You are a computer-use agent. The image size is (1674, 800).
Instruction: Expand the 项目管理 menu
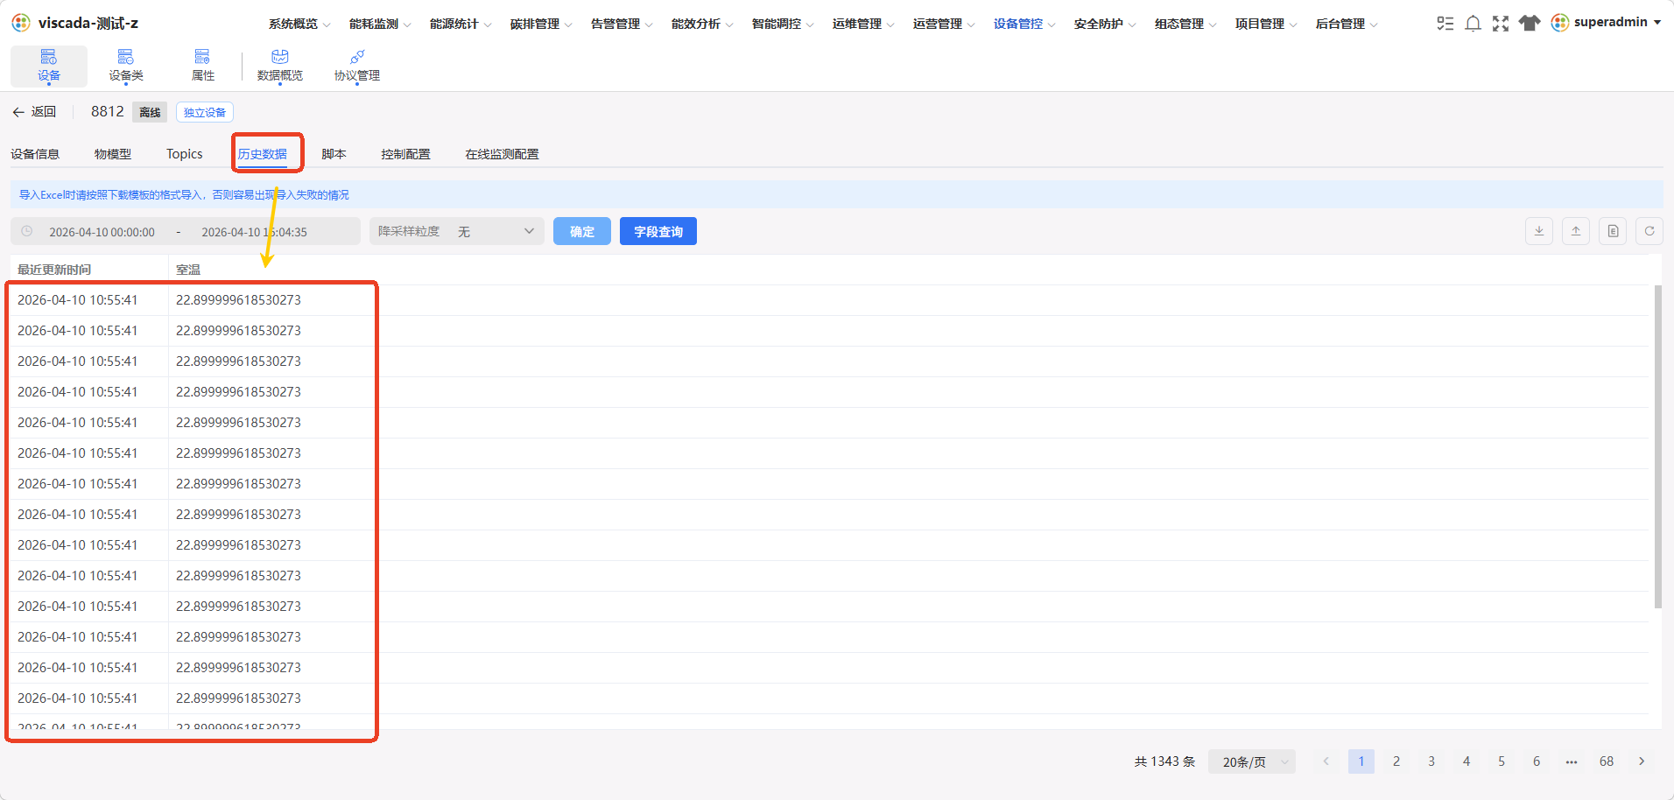pyautogui.click(x=1266, y=24)
